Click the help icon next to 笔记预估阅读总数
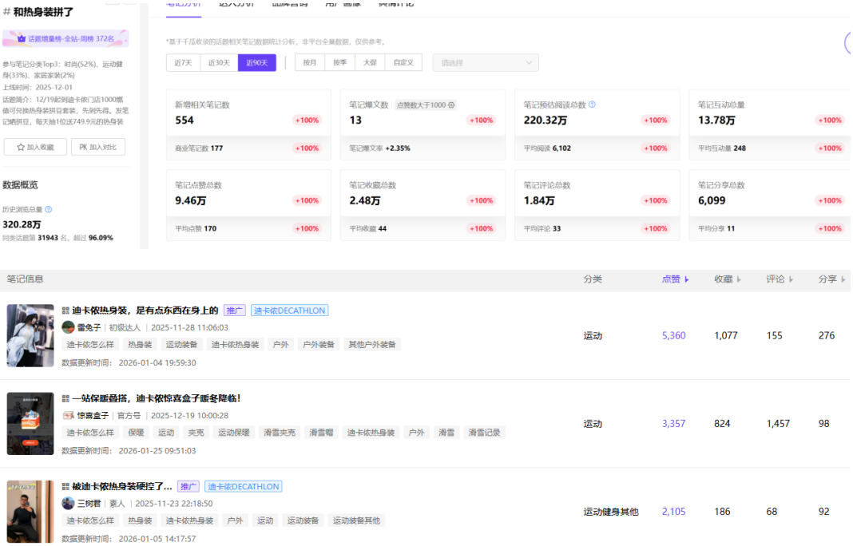 (x=592, y=105)
